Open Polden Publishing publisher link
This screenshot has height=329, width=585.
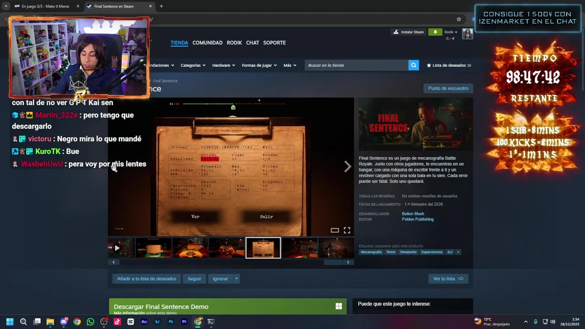pos(418,219)
